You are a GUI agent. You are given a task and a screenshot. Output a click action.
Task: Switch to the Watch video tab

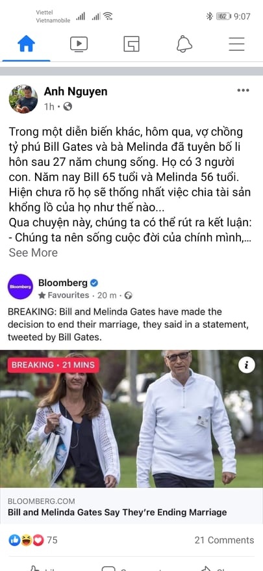[x=79, y=44]
